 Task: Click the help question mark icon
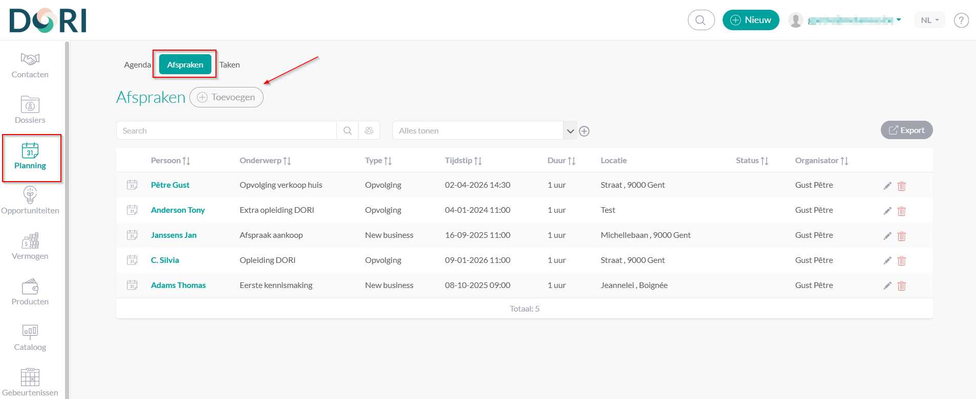[961, 20]
